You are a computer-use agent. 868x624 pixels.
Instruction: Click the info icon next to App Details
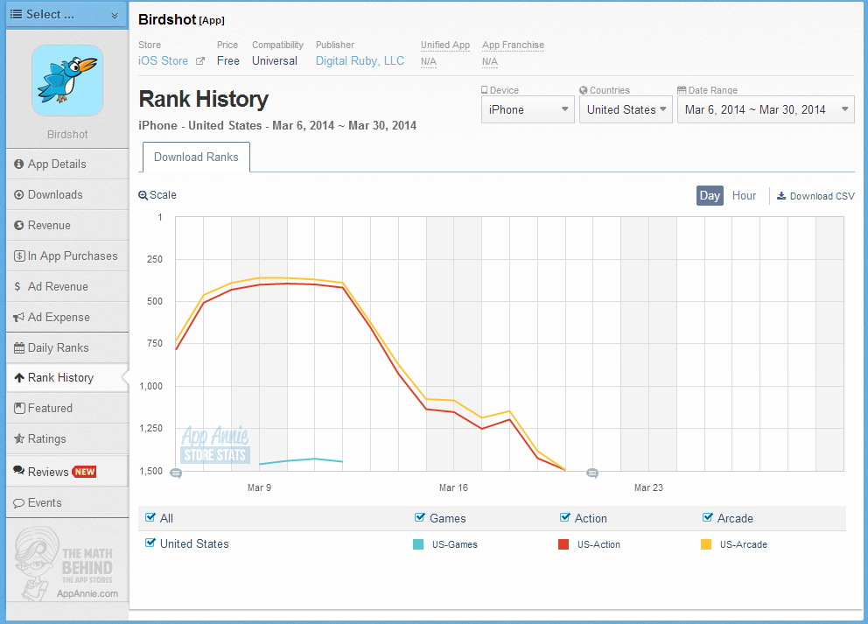pyautogui.click(x=19, y=164)
